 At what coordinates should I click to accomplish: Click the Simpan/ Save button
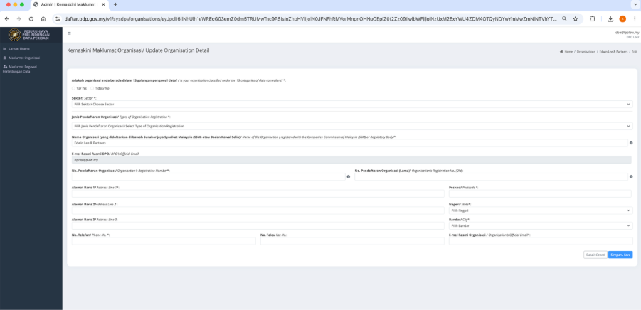pos(620,255)
